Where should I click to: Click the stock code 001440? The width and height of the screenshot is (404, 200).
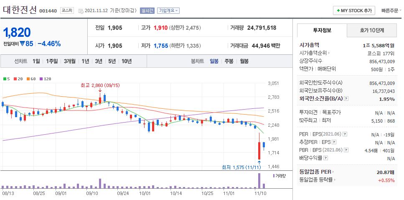point(48,11)
